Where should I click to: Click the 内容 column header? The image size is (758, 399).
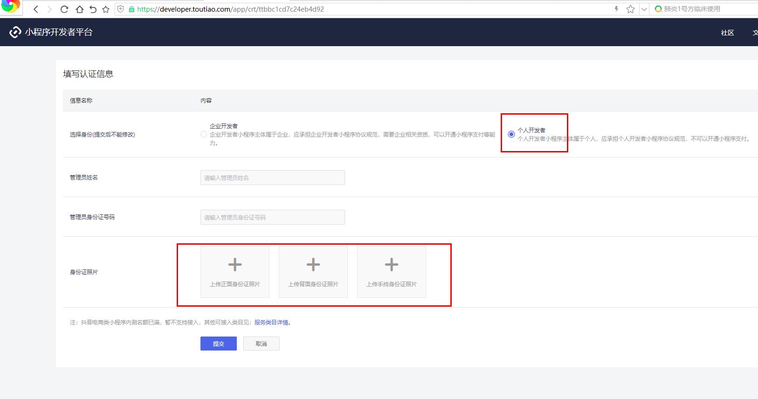click(206, 100)
